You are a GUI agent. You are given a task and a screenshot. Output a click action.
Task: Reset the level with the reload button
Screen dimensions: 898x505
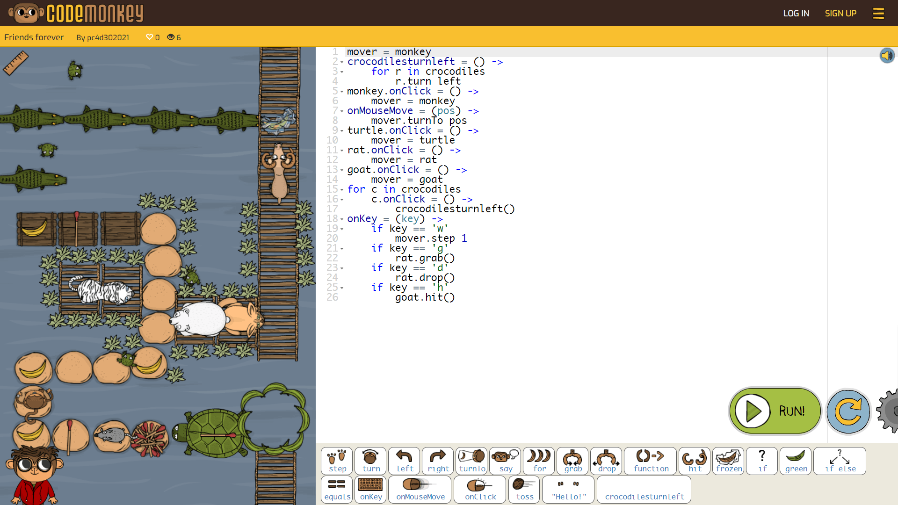[848, 411]
